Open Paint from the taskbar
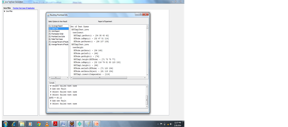Viewport: 288px width, 127px height. [88, 124]
